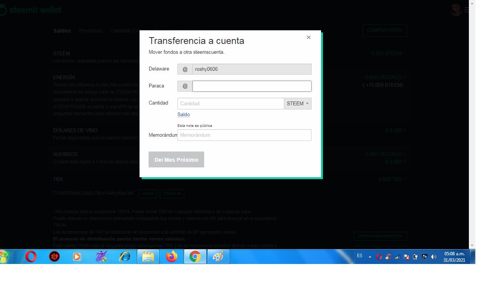Click the taskbar clock showing 05:08 a.m.
The image size is (484, 303).
coord(454,257)
